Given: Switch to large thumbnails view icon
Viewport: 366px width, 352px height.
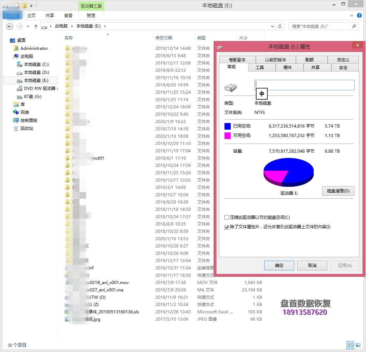Looking at the screenshot, I should (358, 345).
